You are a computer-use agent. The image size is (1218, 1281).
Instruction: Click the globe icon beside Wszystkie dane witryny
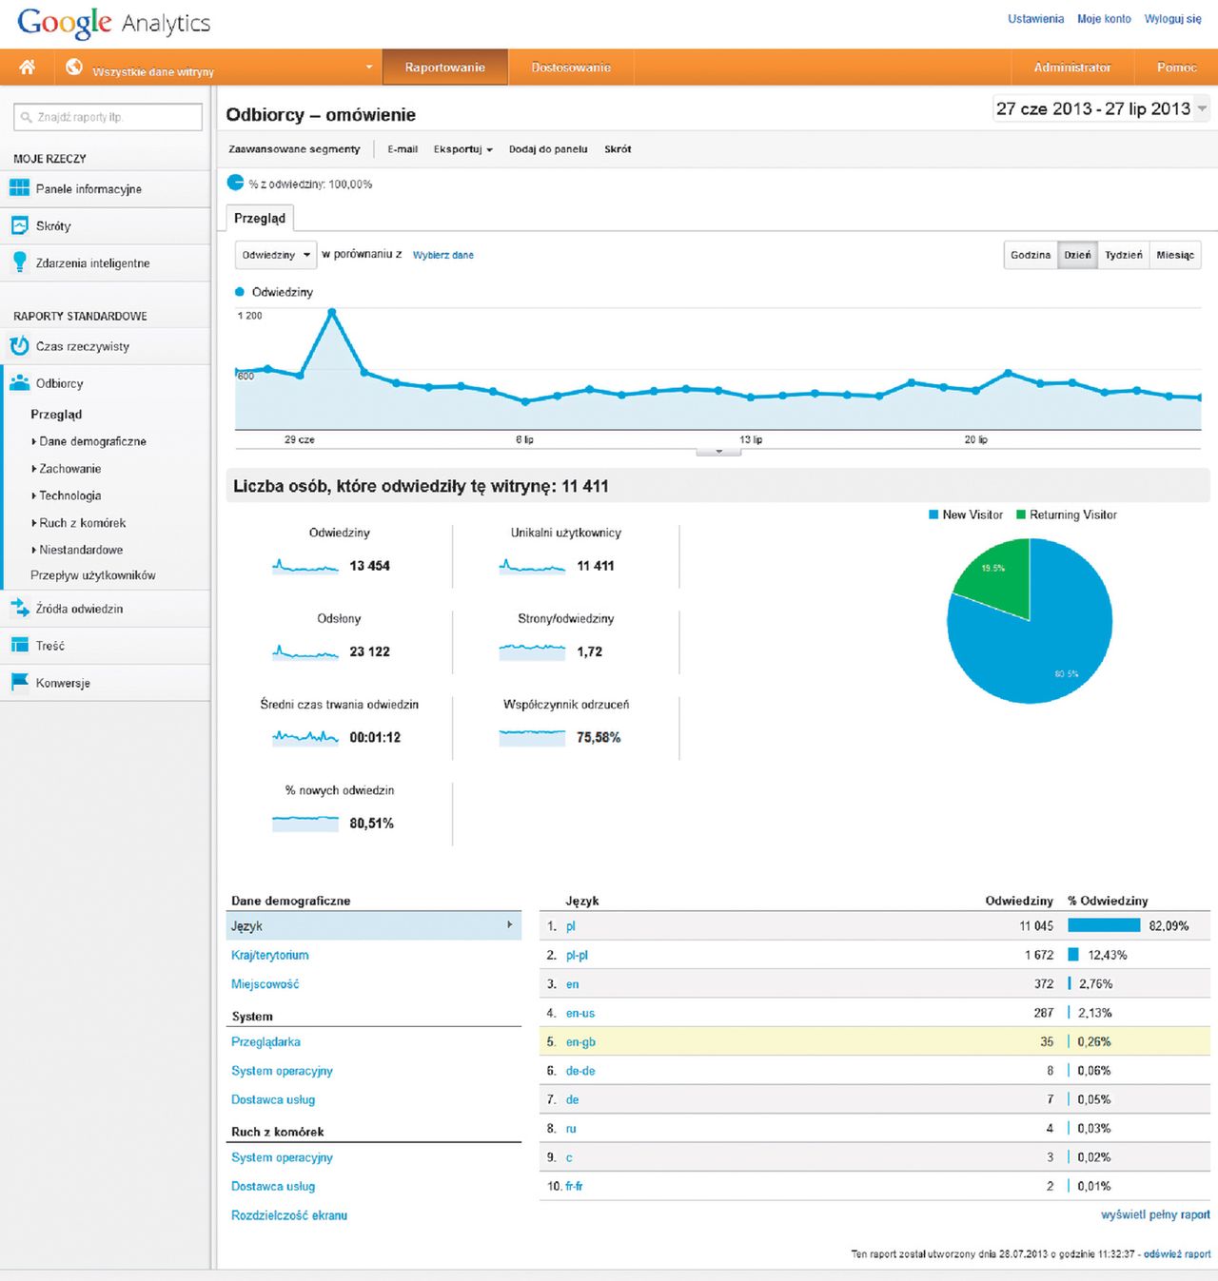[x=74, y=68]
